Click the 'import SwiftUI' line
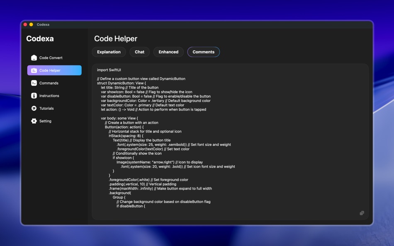Viewport: 394px width, 246px height. pos(109,70)
